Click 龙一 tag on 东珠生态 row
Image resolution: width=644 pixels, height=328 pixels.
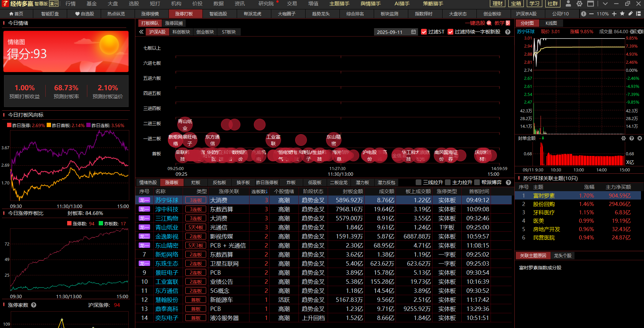pos(144,264)
